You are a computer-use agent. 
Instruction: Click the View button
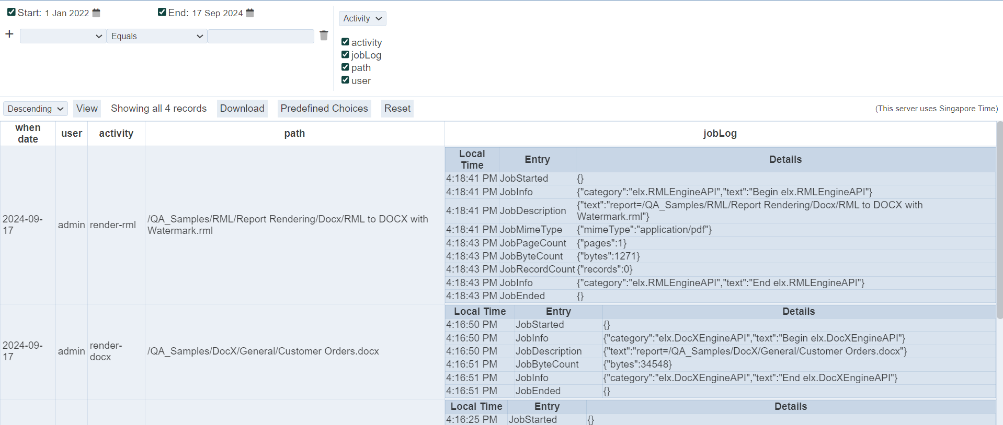[x=87, y=109]
